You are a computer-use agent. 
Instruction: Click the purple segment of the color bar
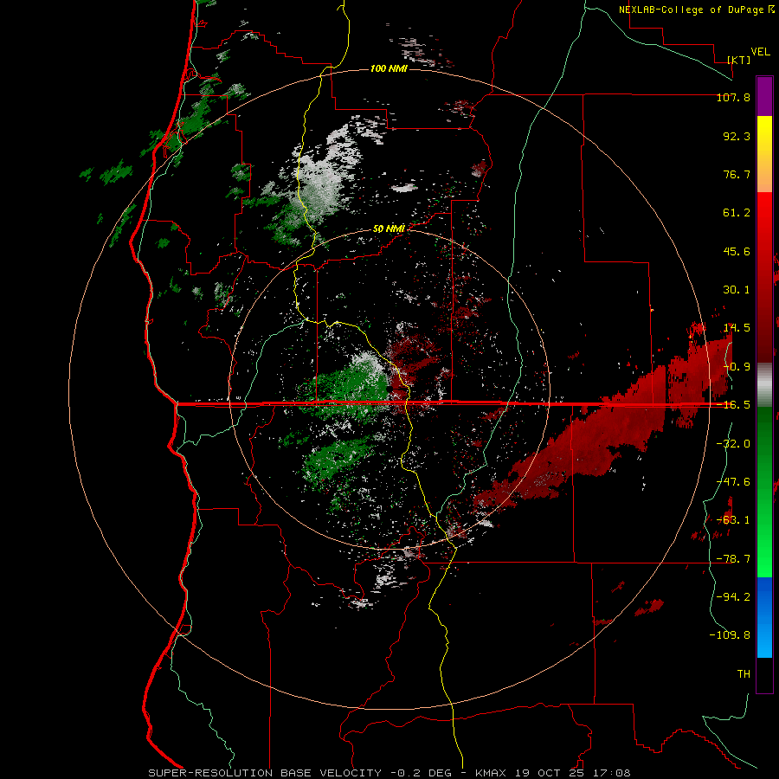coord(764,96)
